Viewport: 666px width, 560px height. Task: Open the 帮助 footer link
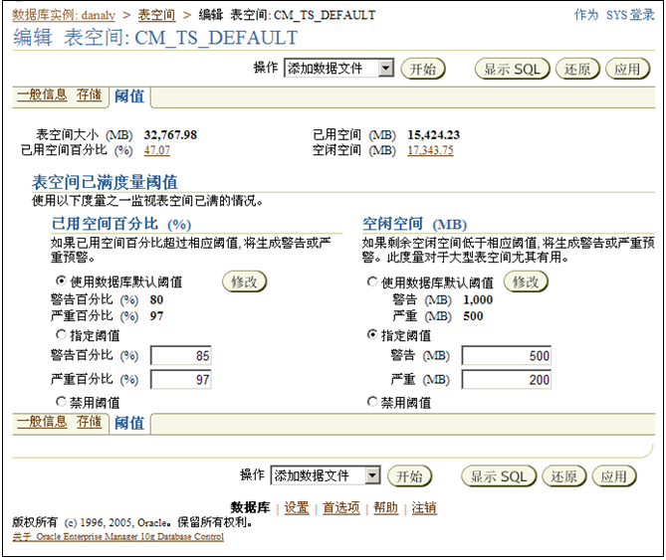[385, 507]
